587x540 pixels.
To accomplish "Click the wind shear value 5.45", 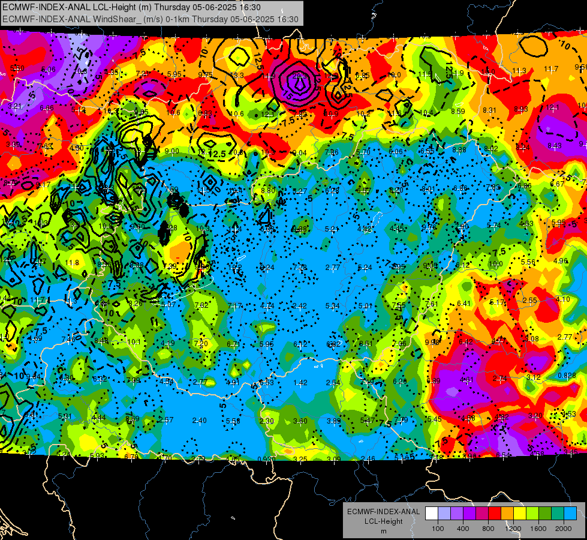I will (434, 419).
